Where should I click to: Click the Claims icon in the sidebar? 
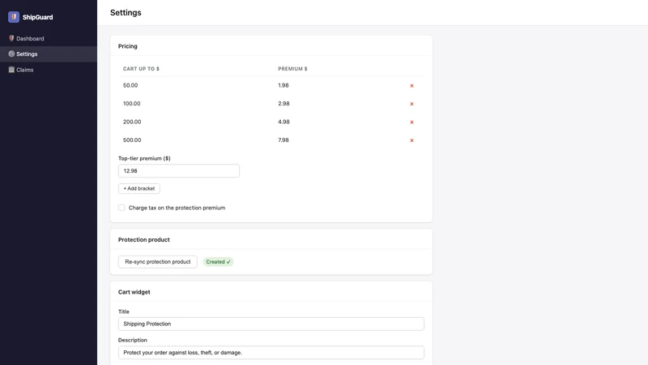point(11,70)
